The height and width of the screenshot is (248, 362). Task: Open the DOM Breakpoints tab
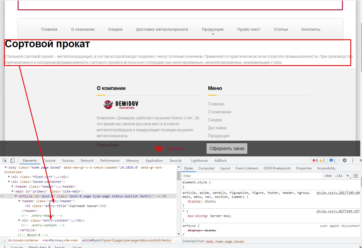point(277,168)
